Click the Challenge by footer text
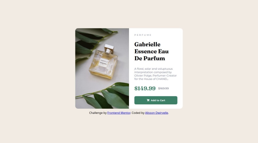Screen dimensions: 258x143 [x=98, y=113]
